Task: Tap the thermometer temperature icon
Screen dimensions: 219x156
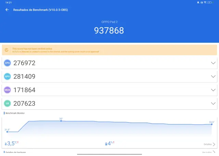Action: click(5, 144)
